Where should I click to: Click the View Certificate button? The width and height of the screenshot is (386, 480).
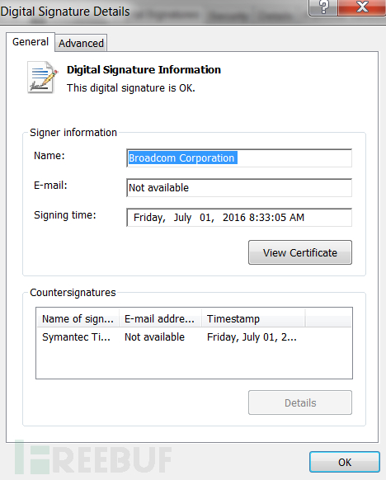pyautogui.click(x=300, y=252)
